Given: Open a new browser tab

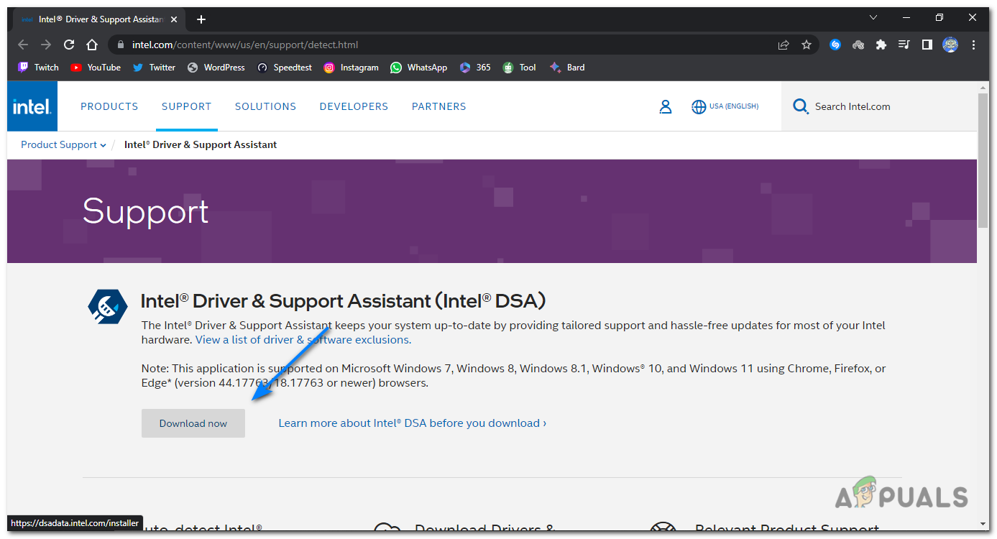Looking at the screenshot, I should [x=201, y=19].
